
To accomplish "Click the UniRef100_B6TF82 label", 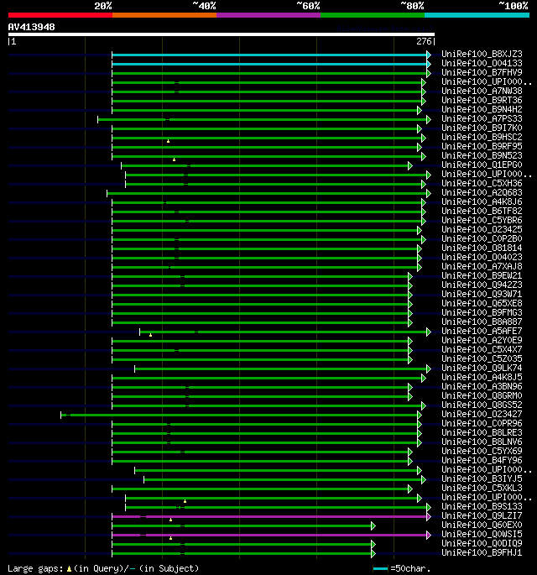I will tap(482, 211).
